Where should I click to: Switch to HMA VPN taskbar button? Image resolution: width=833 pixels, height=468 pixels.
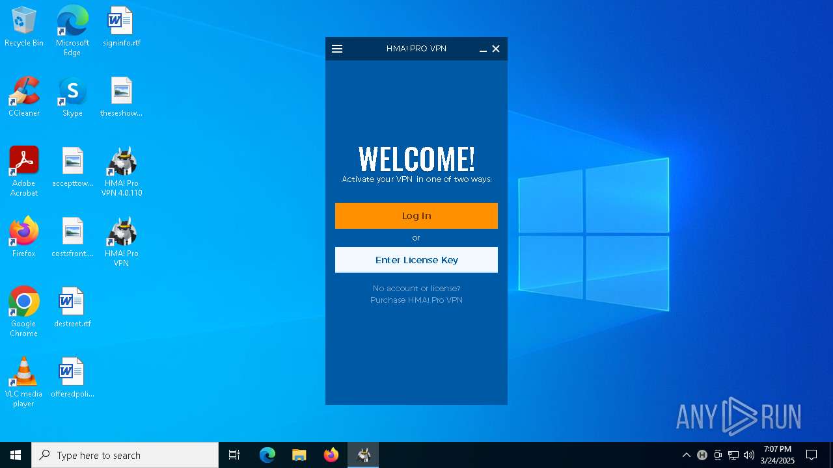(x=363, y=455)
